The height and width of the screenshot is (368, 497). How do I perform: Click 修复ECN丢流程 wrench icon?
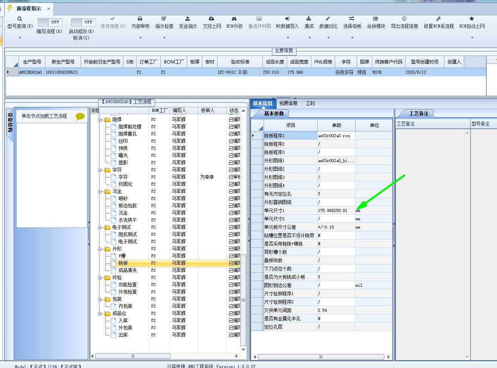point(438,19)
